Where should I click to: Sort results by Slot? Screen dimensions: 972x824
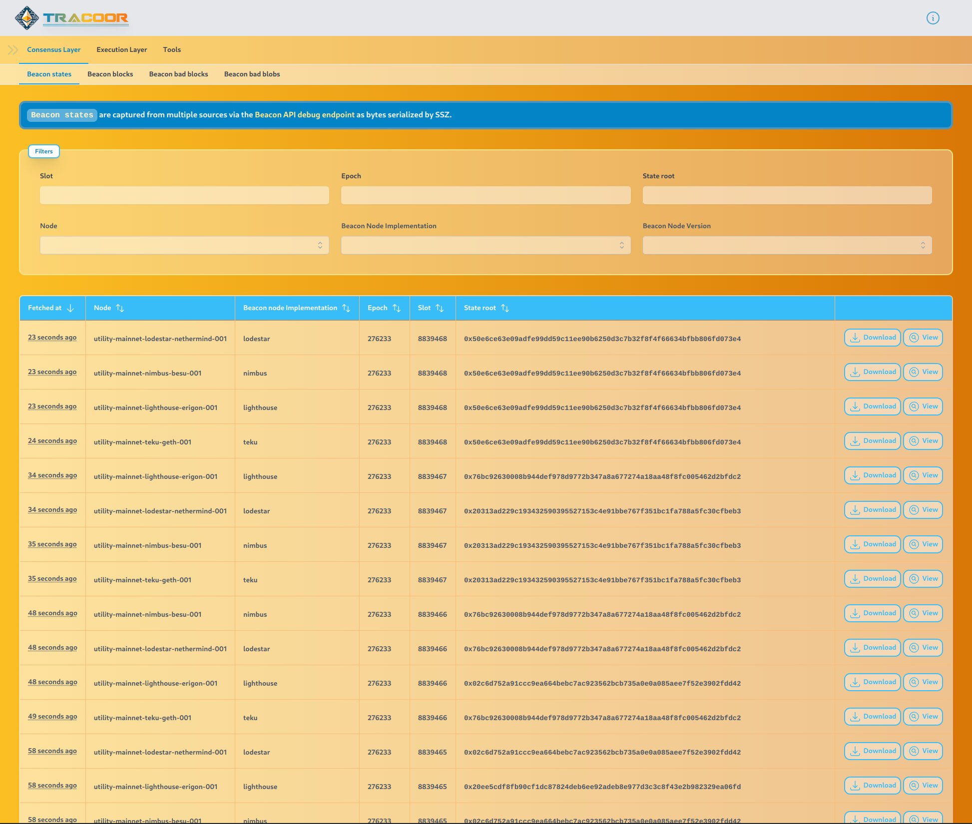click(x=439, y=308)
